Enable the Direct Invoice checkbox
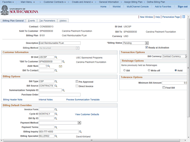The height and width of the screenshot is (142, 190). pyautogui.click(x=77, y=86)
